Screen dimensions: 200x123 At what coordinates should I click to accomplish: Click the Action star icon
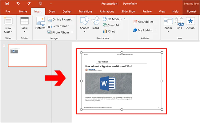click(190, 23)
